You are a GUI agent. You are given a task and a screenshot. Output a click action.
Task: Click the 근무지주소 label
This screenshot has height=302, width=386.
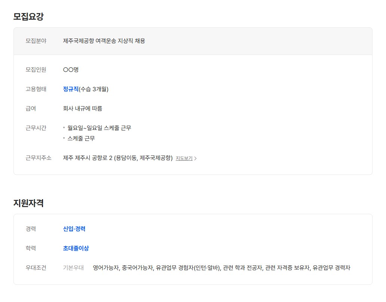(39, 158)
